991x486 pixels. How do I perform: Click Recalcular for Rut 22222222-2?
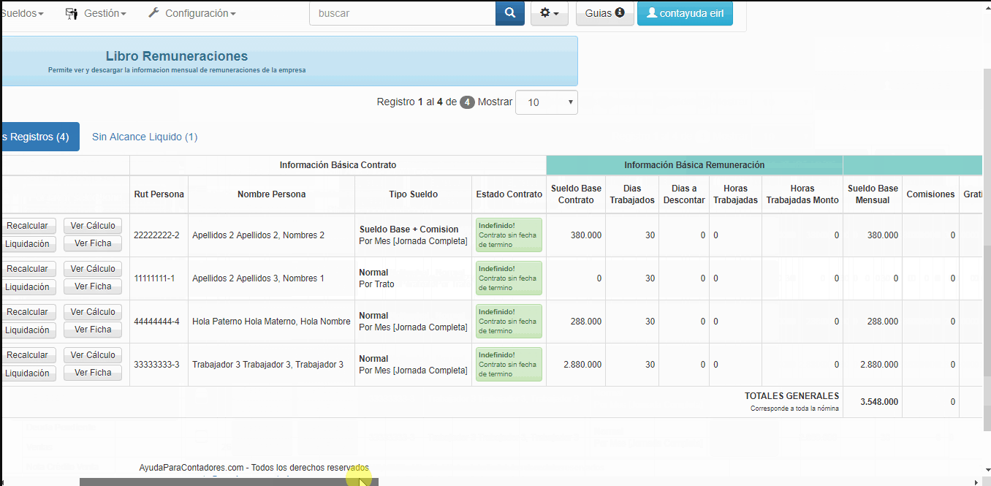point(28,226)
